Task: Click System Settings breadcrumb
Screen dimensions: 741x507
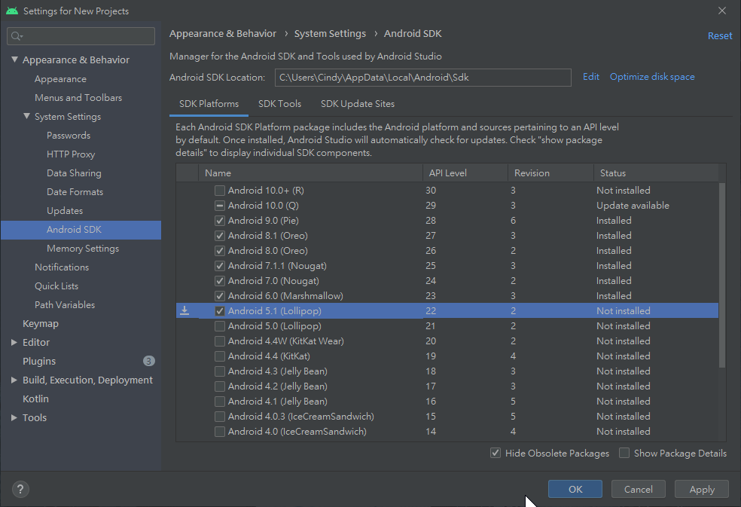Action: (330, 34)
